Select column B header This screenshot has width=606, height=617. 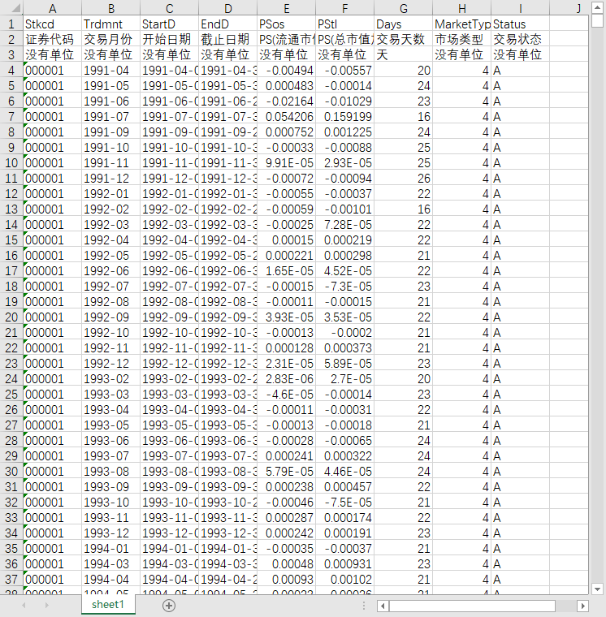[x=111, y=8]
